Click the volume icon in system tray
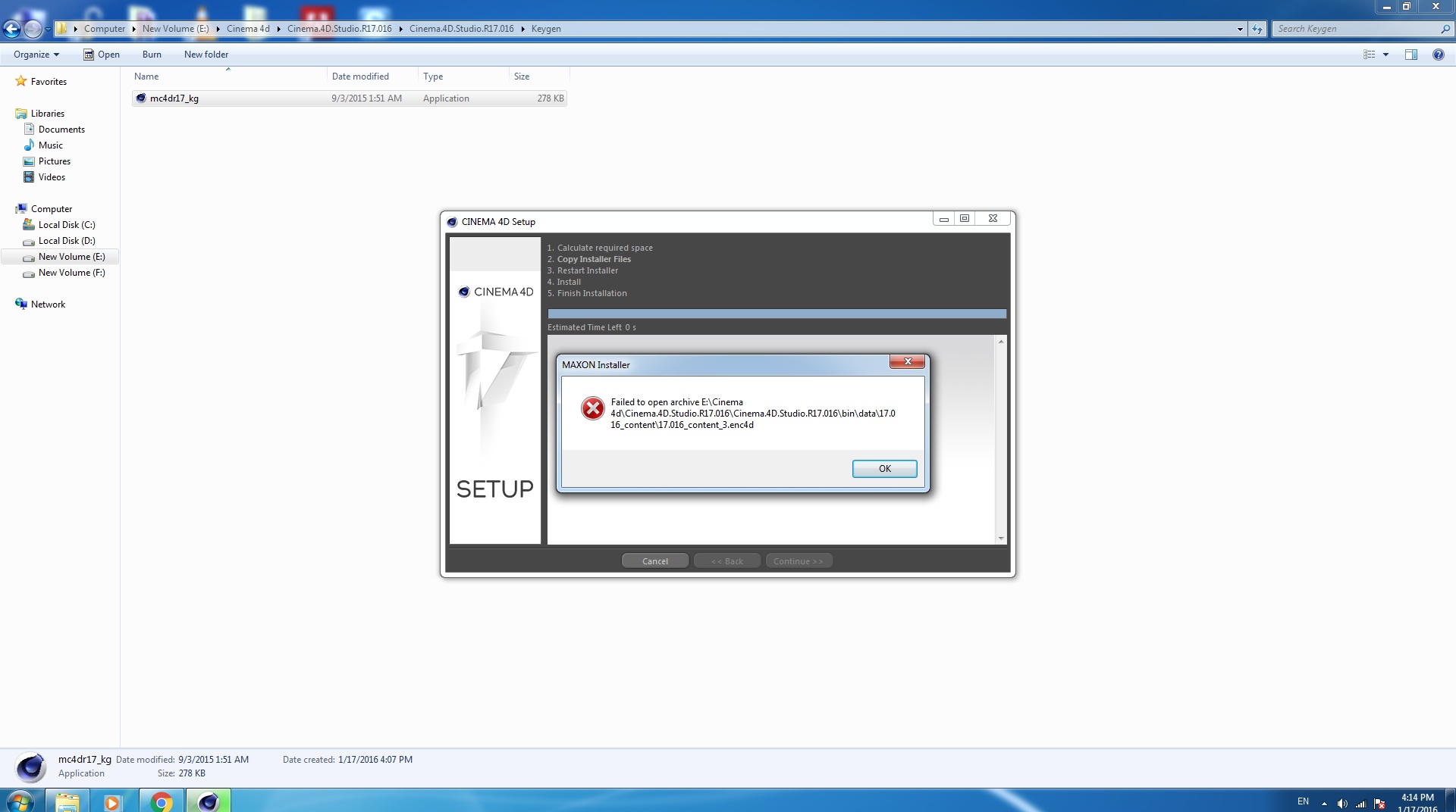Image resolution: width=1456 pixels, height=812 pixels. click(1342, 804)
